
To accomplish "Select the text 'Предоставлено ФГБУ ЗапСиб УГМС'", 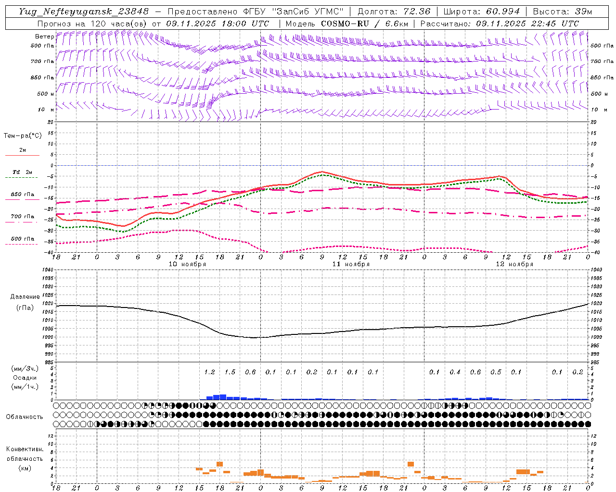I will click(256, 12).
